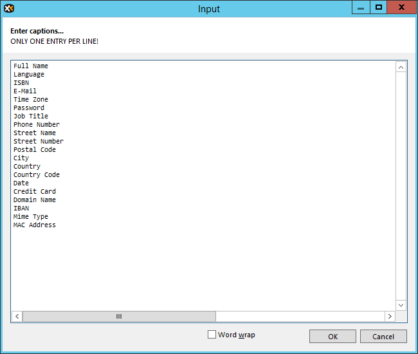Place cursor on the Full Name line
The width and height of the screenshot is (418, 354).
point(31,66)
